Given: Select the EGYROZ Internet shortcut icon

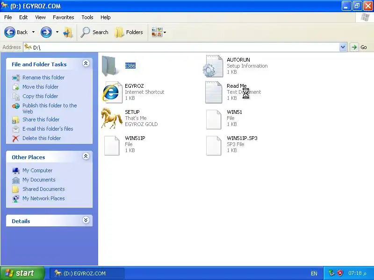Looking at the screenshot, I should [x=112, y=92].
